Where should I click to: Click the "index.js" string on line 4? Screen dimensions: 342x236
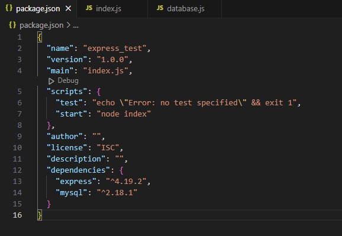pos(105,71)
